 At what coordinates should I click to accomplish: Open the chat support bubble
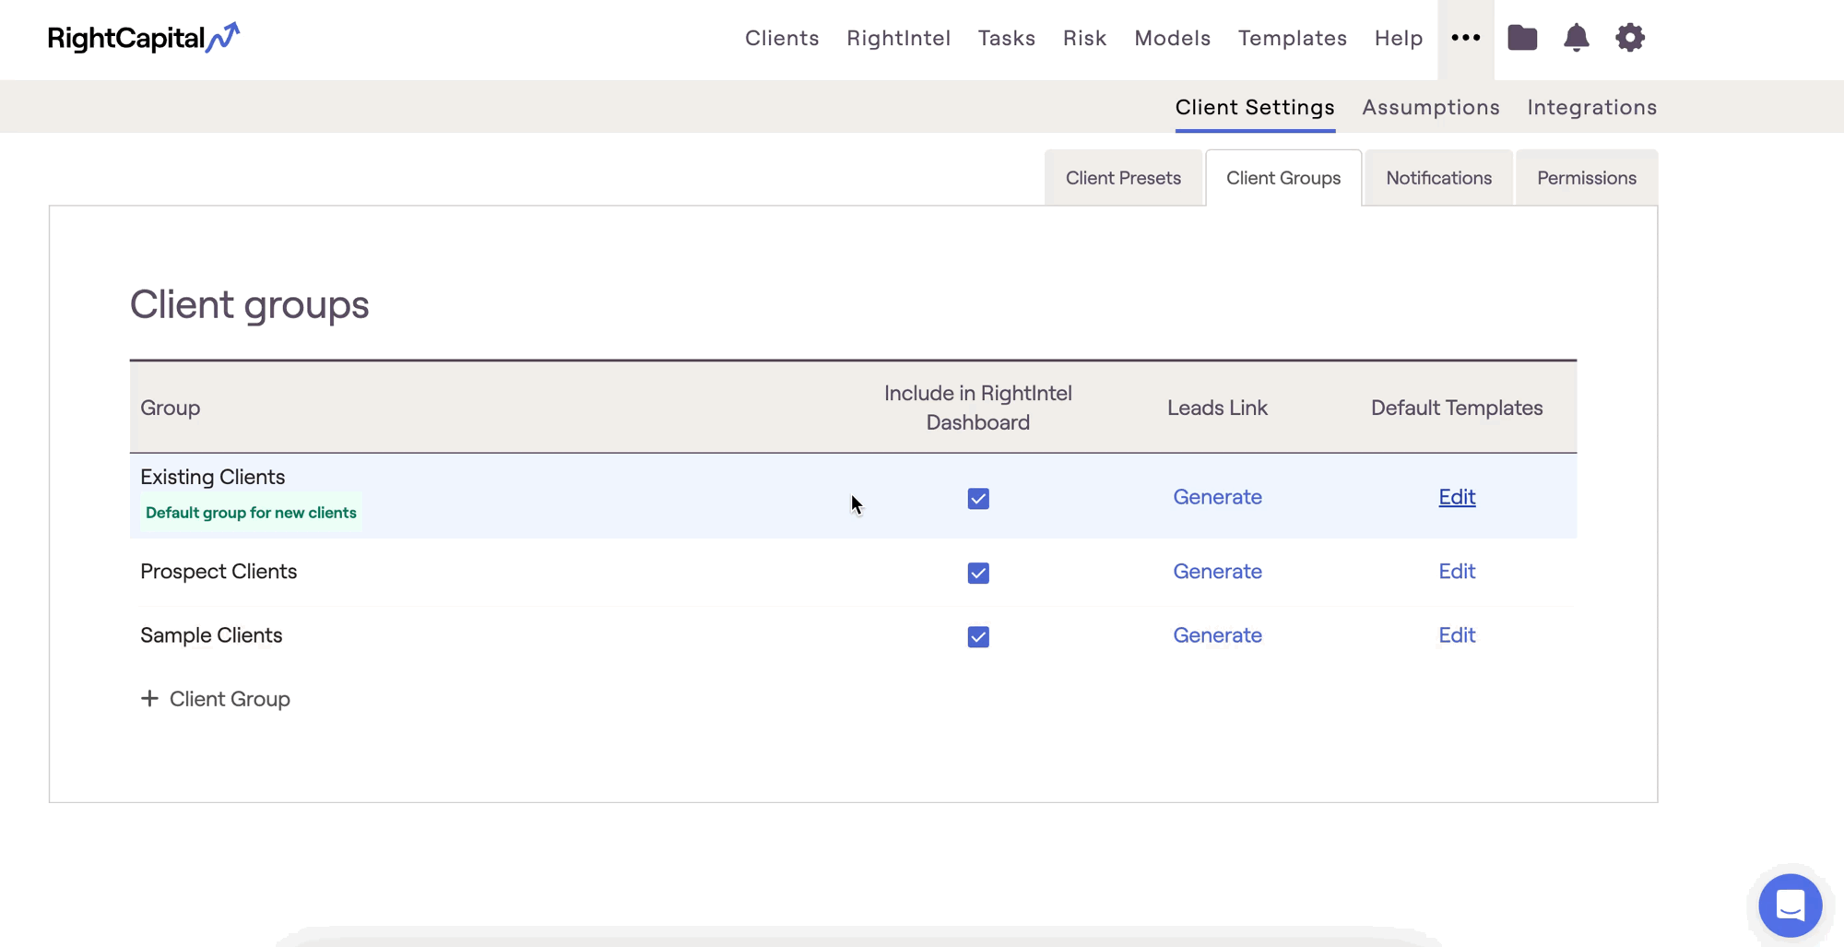[x=1790, y=906]
